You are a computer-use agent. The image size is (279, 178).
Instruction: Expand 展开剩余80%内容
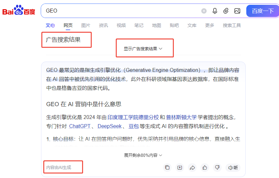point(143,155)
